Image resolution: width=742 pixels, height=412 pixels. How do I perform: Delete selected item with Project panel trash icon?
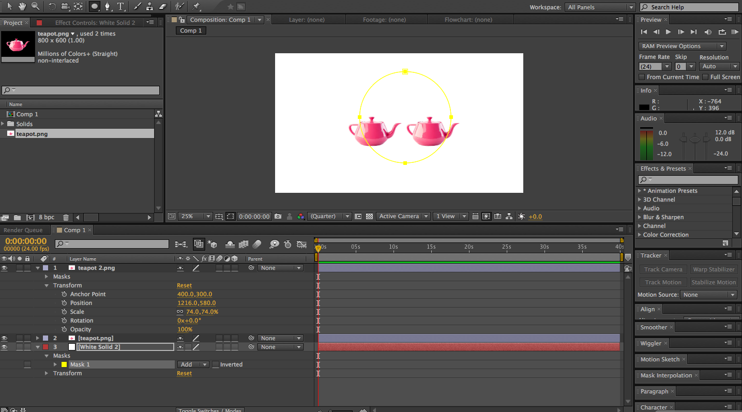[x=66, y=218]
